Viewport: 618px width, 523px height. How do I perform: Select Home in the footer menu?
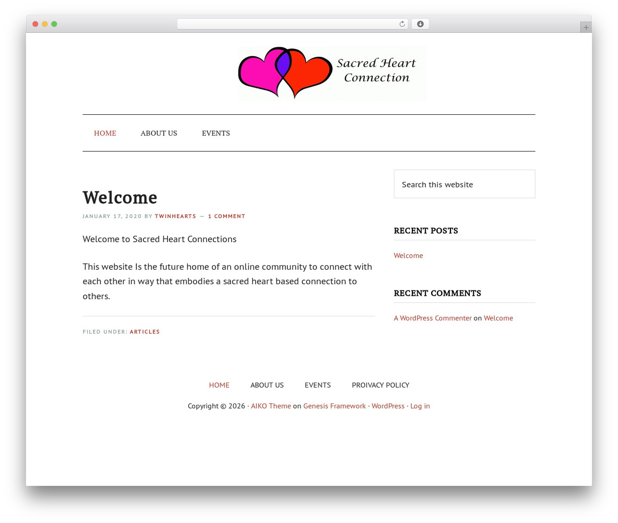219,385
